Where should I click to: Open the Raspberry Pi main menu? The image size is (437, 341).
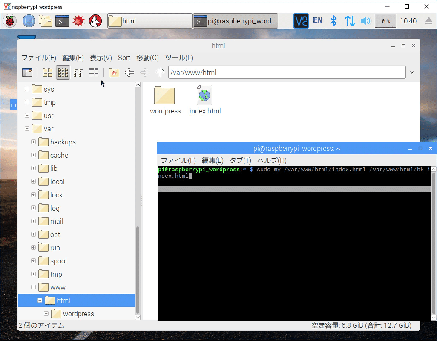pos(10,21)
